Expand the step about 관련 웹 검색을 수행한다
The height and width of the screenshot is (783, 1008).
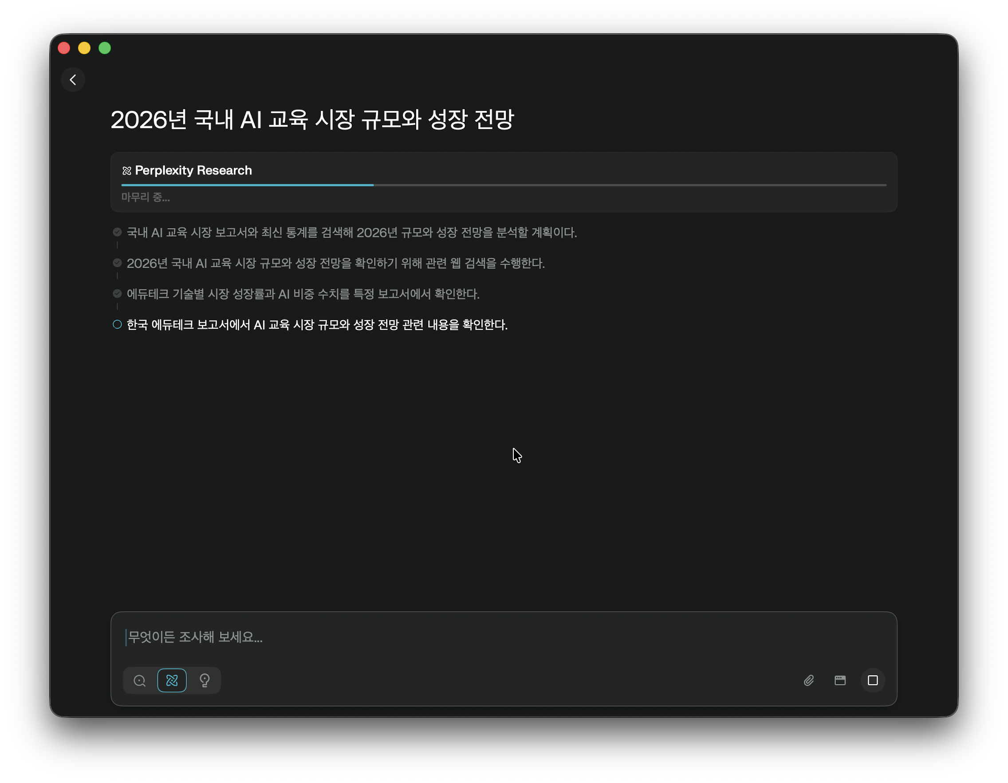(335, 263)
